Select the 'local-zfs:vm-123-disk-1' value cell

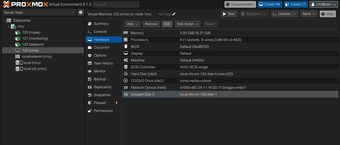258,94
